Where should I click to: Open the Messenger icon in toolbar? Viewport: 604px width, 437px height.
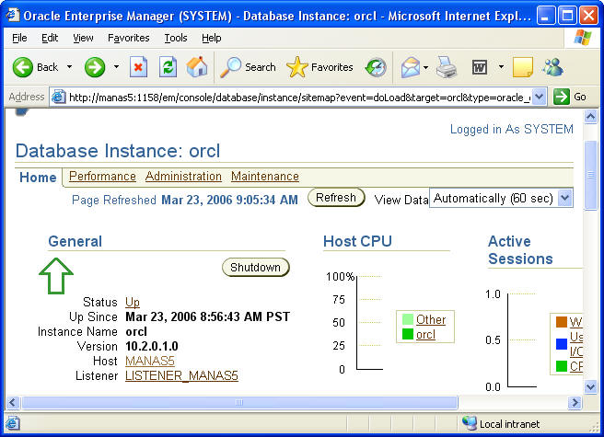(552, 67)
